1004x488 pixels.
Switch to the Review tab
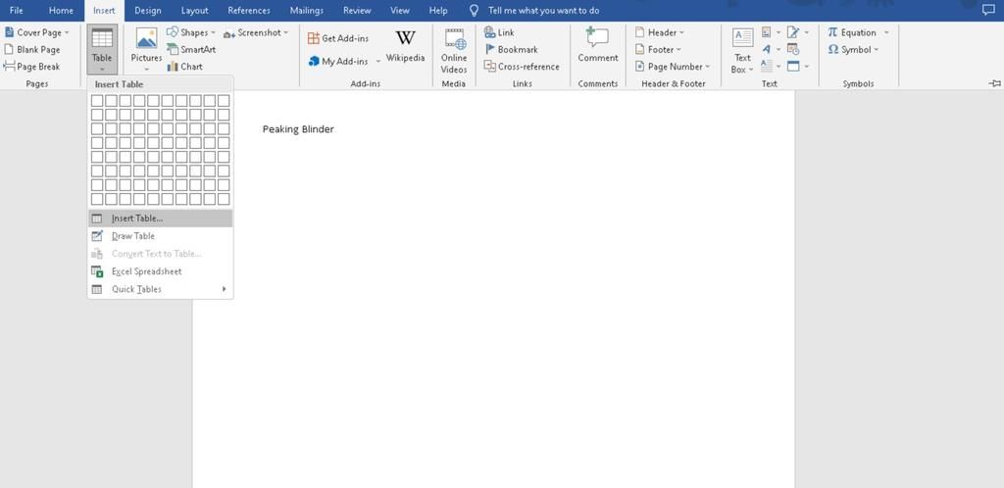click(x=357, y=10)
